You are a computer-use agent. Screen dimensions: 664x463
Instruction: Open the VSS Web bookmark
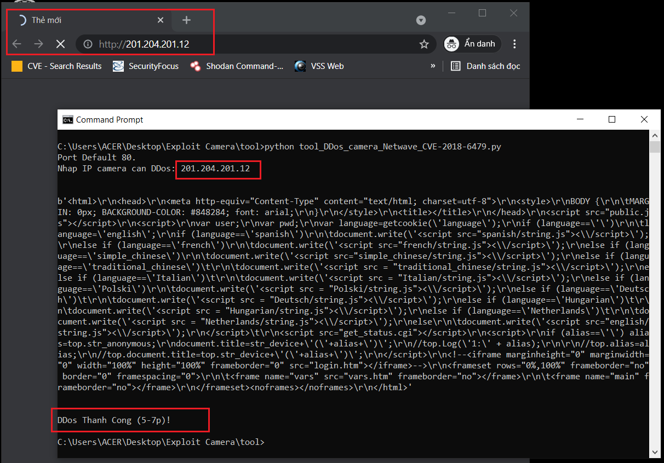pyautogui.click(x=319, y=66)
